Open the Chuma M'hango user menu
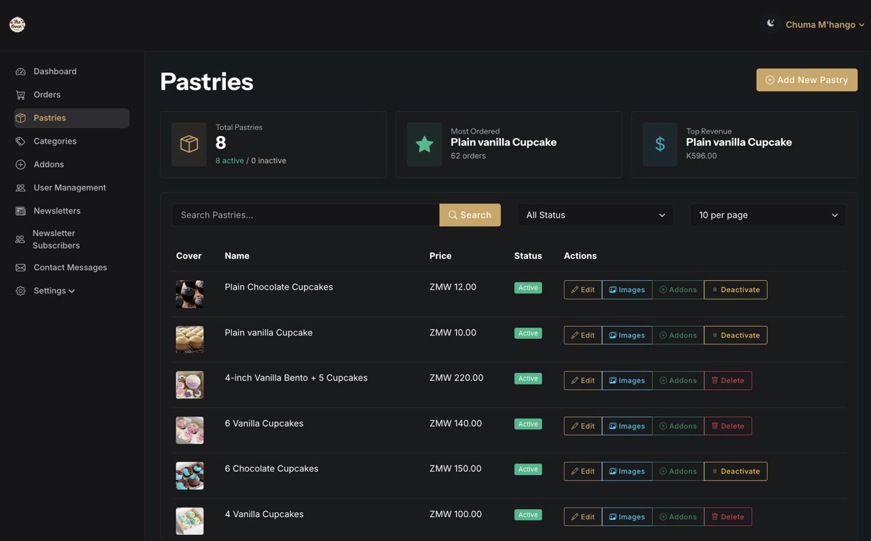 [825, 24]
